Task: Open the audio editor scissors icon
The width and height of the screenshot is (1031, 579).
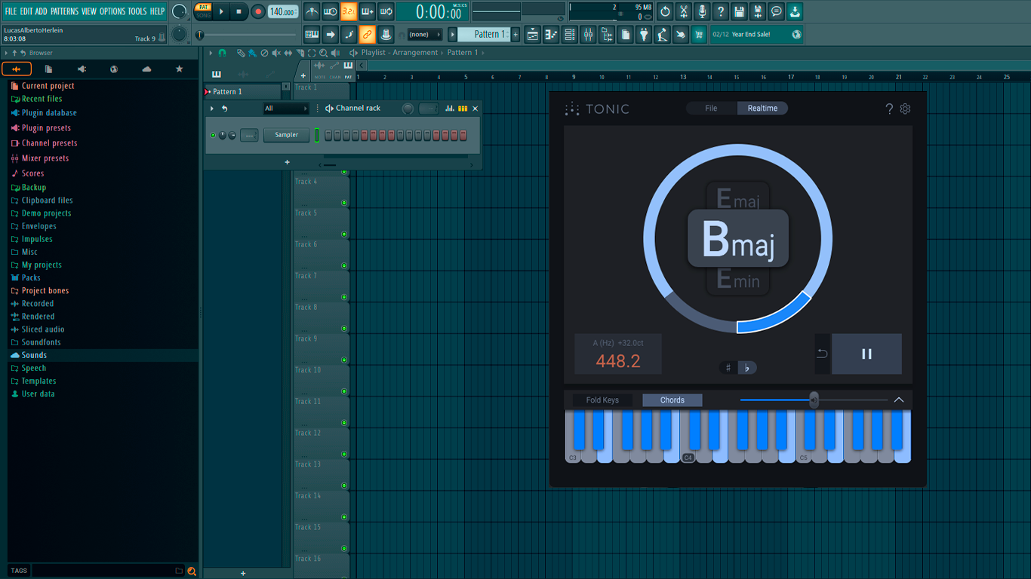Action: point(684,11)
